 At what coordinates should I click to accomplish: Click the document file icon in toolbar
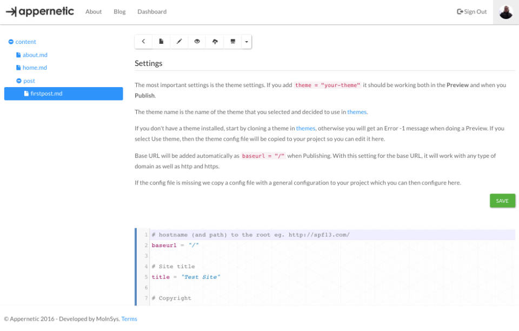[161, 42]
